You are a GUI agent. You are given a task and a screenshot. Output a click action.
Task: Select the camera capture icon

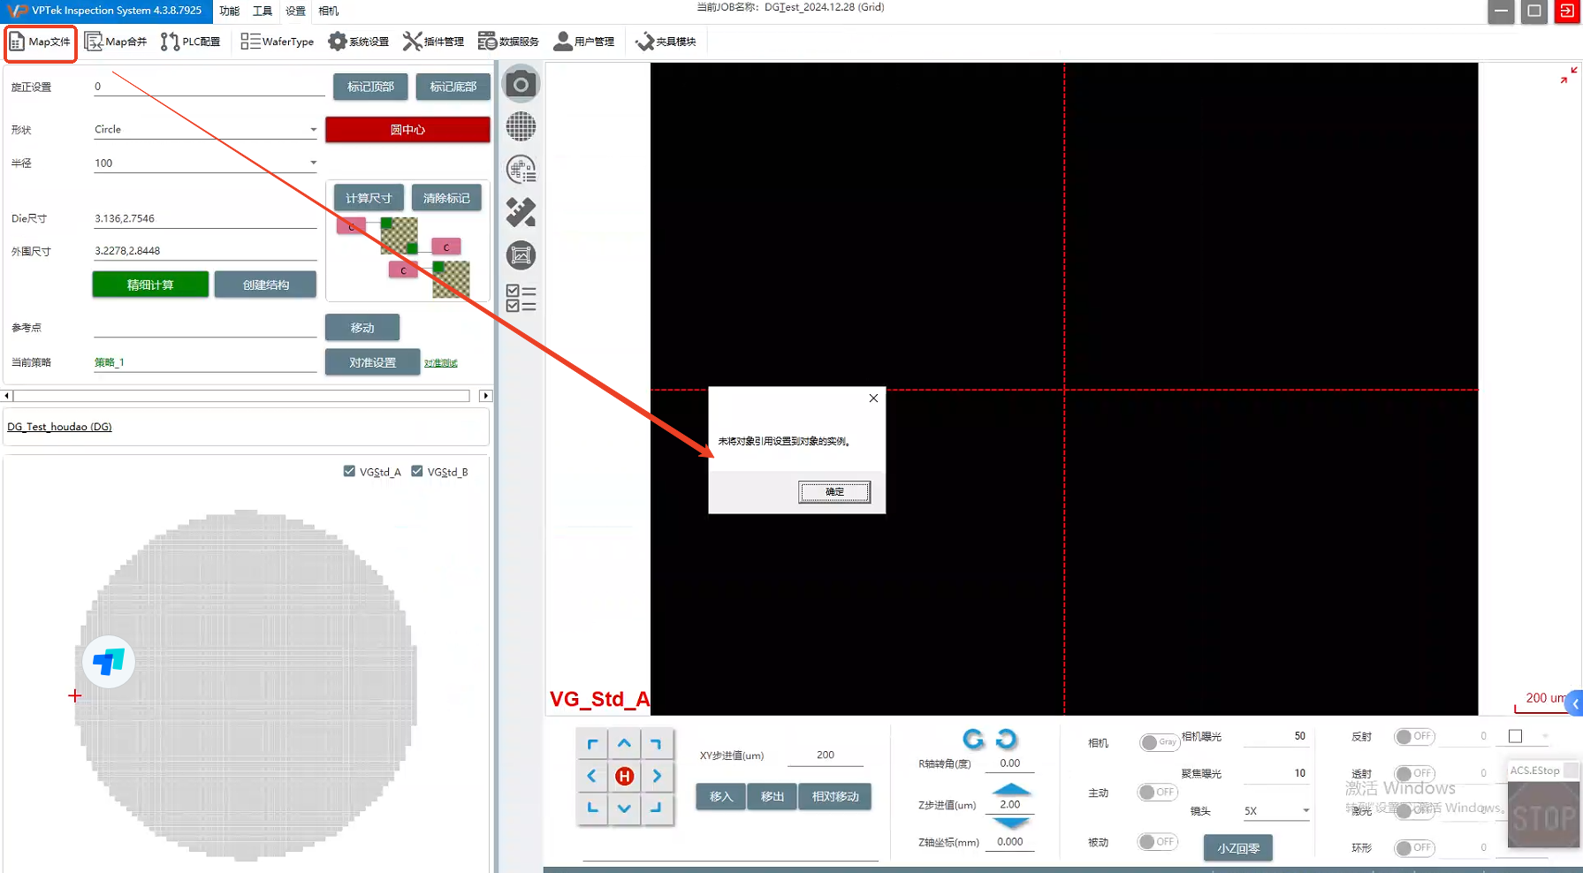click(521, 85)
